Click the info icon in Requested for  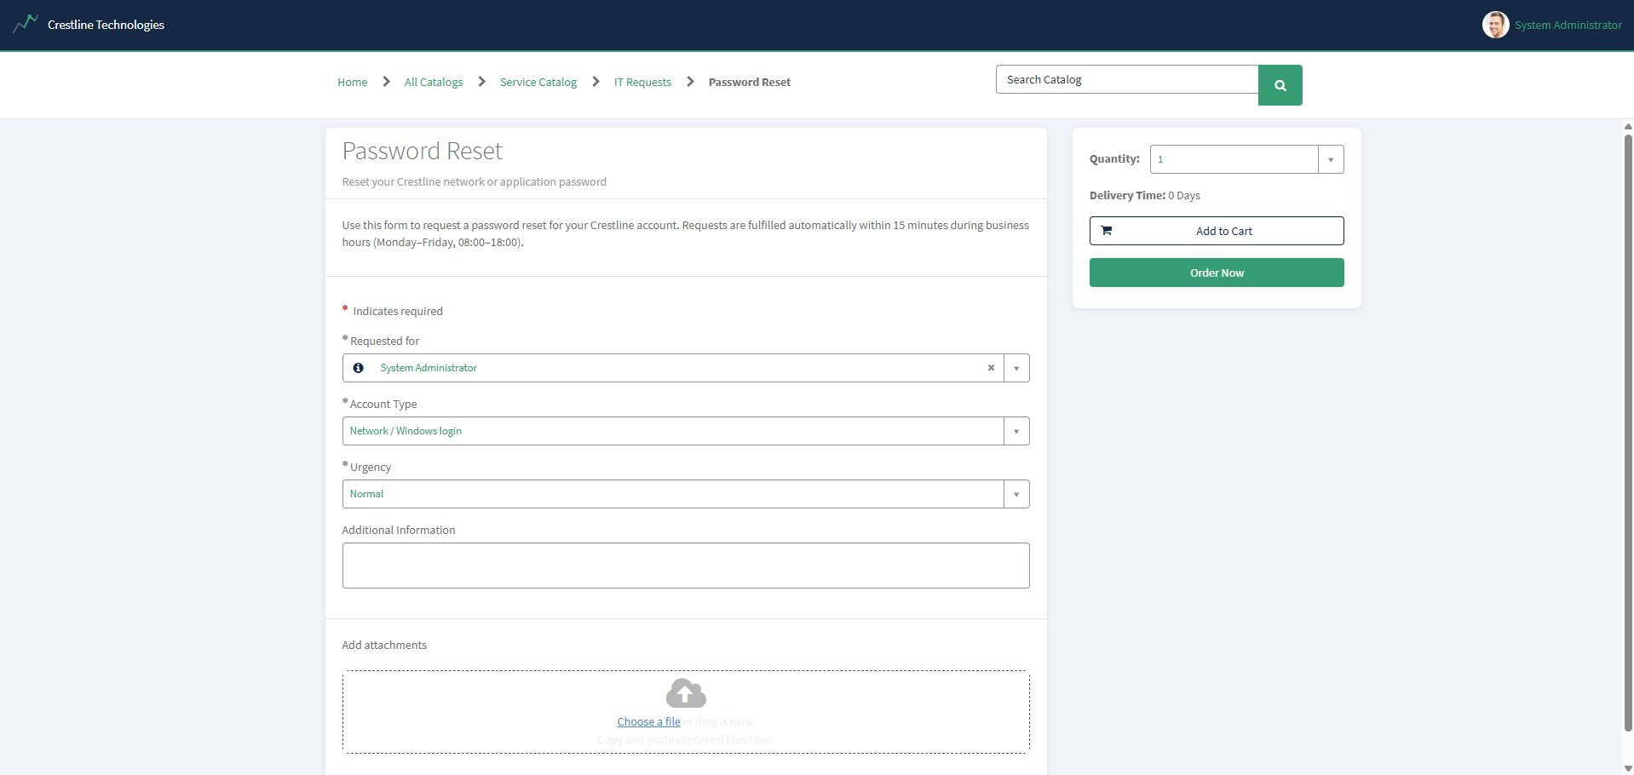tap(359, 368)
